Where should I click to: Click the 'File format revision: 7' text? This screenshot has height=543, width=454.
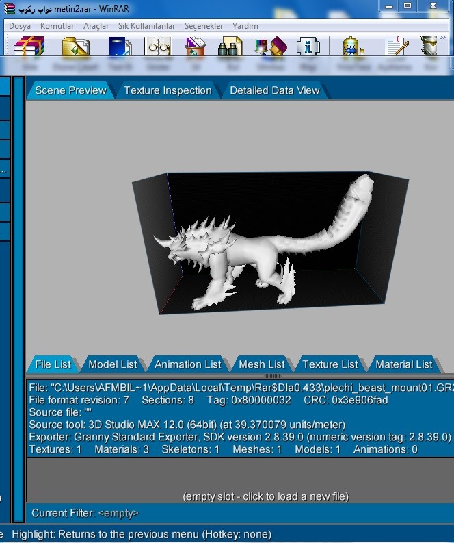79,400
